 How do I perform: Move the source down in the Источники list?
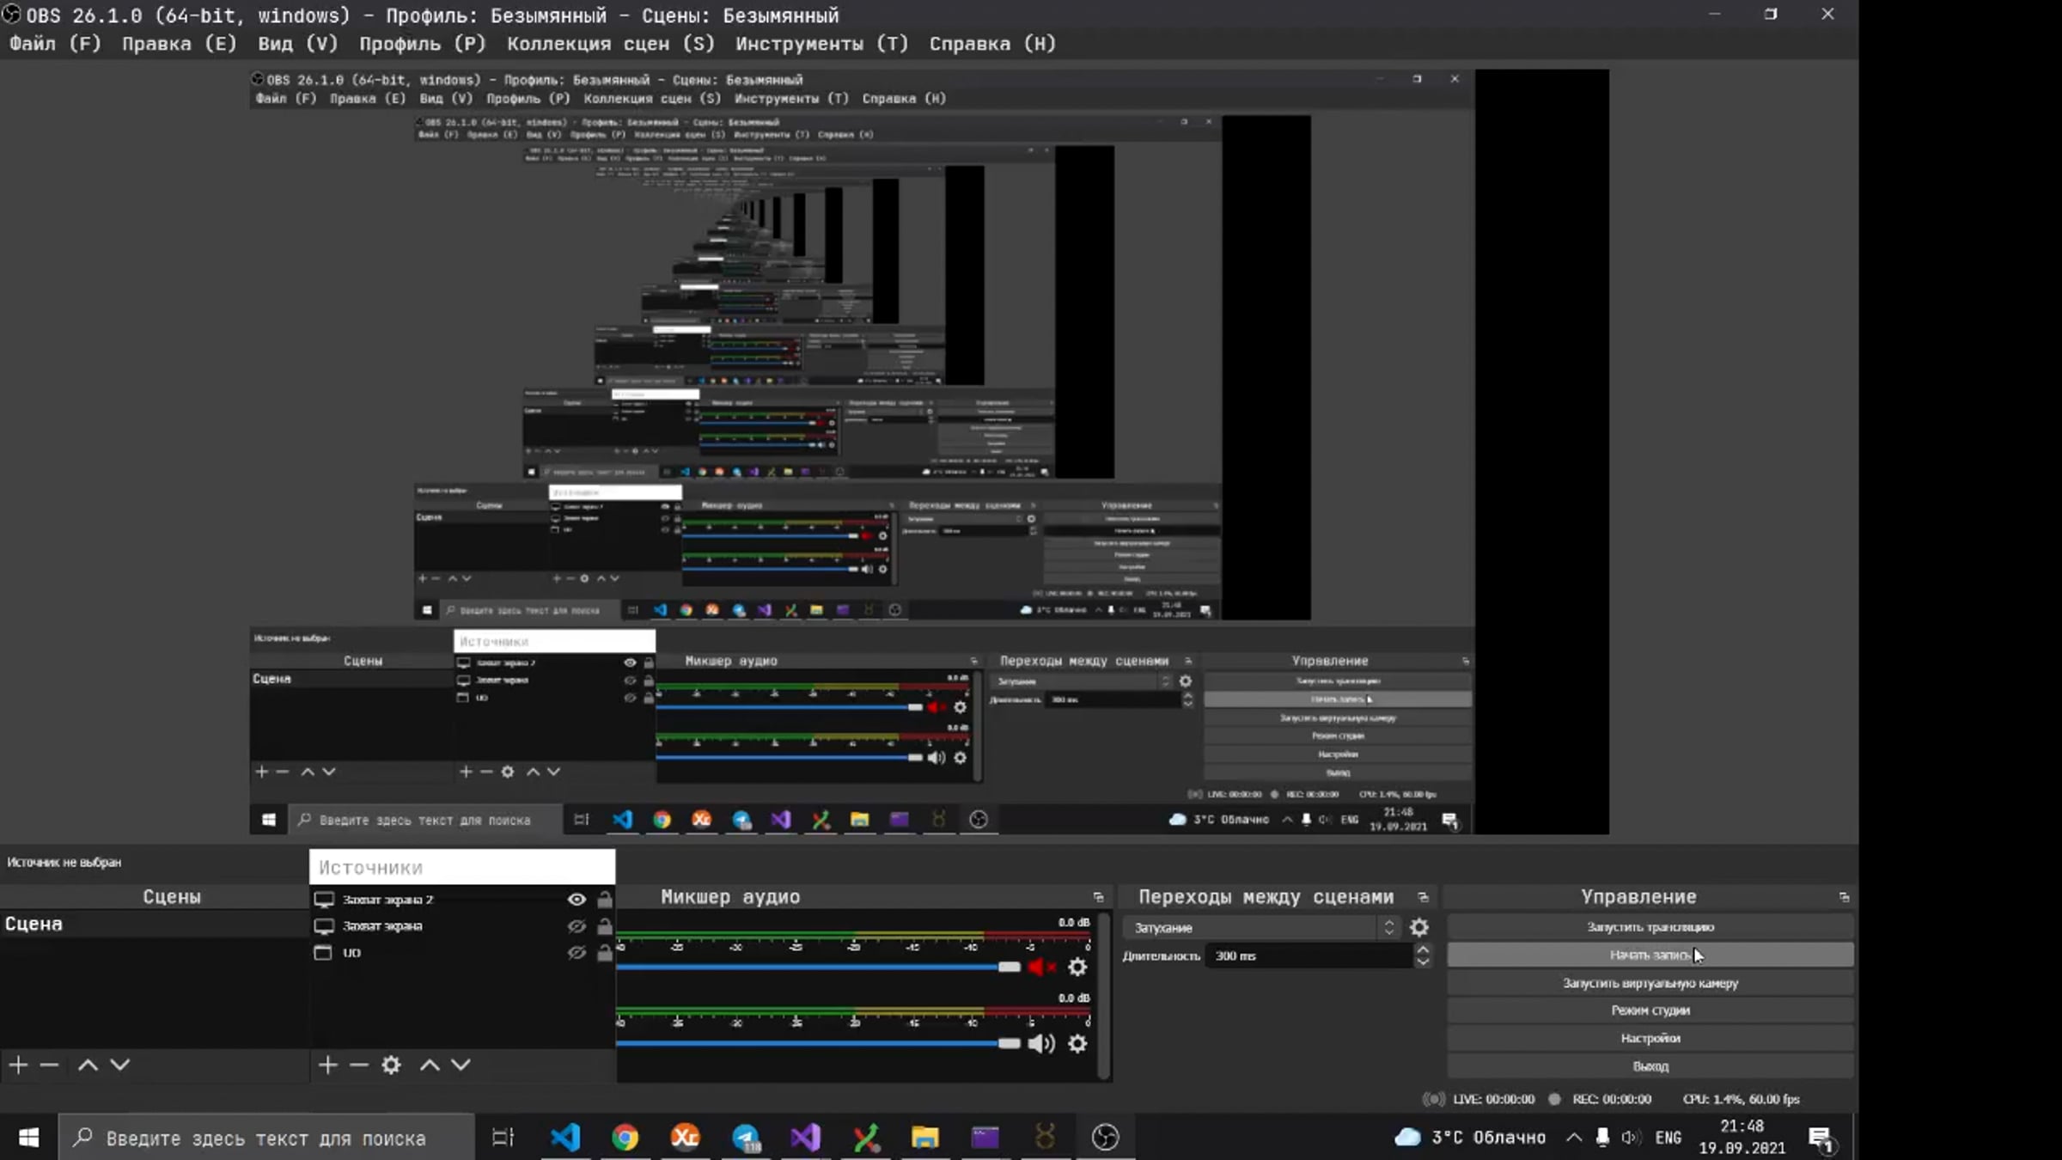(461, 1065)
